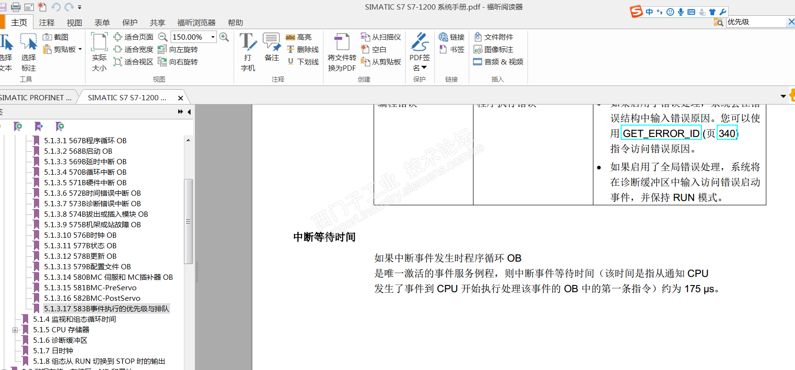Open the 表单 ribbon tab
Screen dimensions: 795x370
(102, 22)
